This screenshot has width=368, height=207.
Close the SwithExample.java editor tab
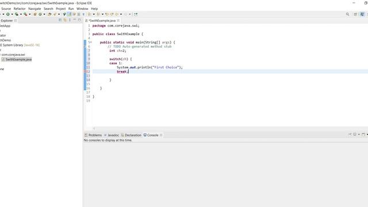tap(118, 21)
